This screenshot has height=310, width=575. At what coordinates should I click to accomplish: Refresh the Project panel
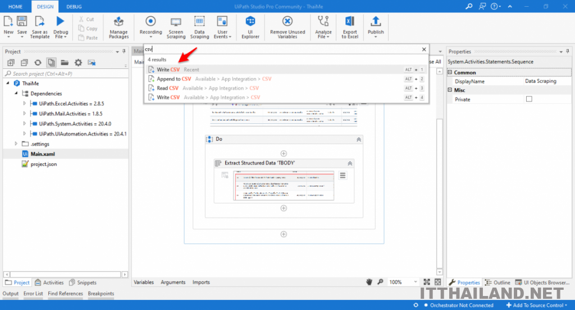[38, 63]
